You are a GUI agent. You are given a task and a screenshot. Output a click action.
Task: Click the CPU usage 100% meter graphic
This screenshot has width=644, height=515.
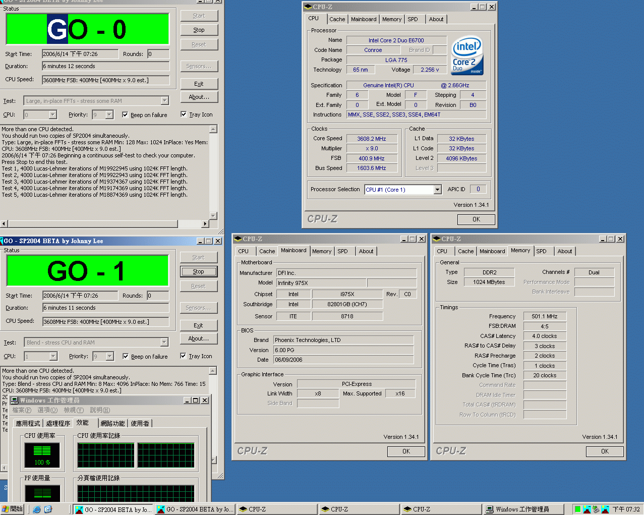coord(42,455)
